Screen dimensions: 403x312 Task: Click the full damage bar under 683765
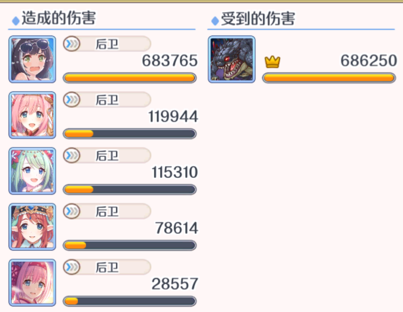(x=130, y=78)
